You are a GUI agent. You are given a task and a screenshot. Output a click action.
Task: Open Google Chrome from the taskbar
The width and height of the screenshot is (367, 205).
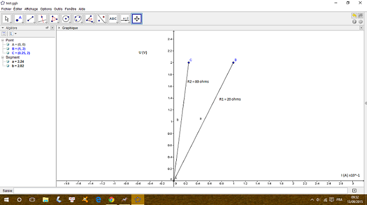(111, 199)
